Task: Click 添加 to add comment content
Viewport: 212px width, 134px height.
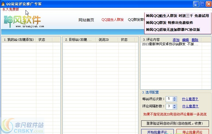Action: click(x=176, y=40)
